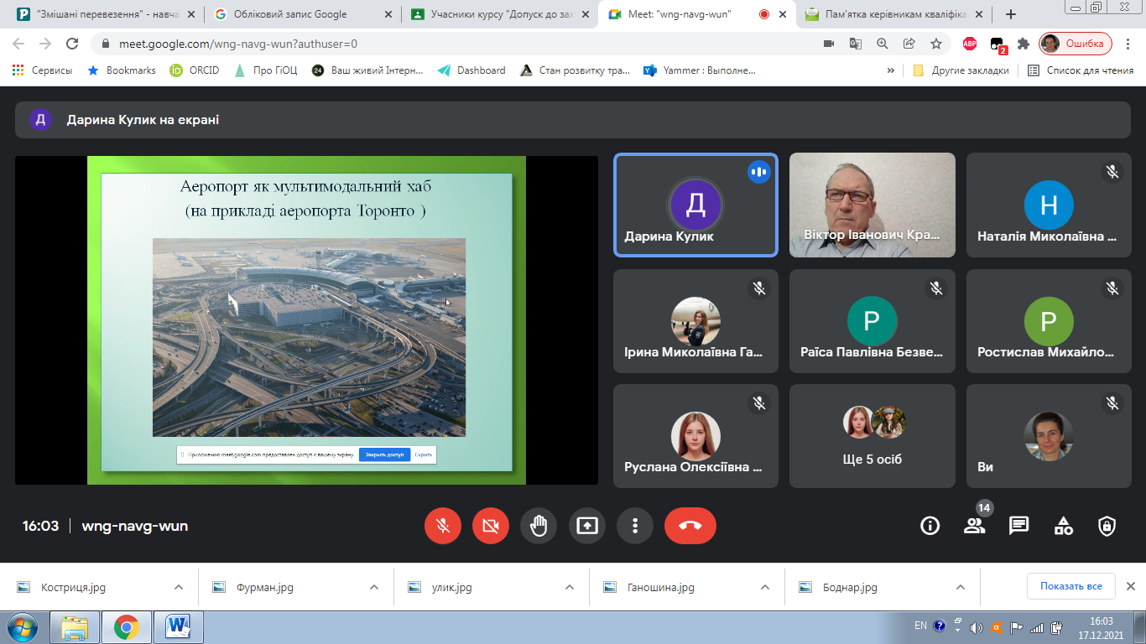Expand options for Кострица.jpg download
Screen dimensions: 1146x644
click(178, 587)
